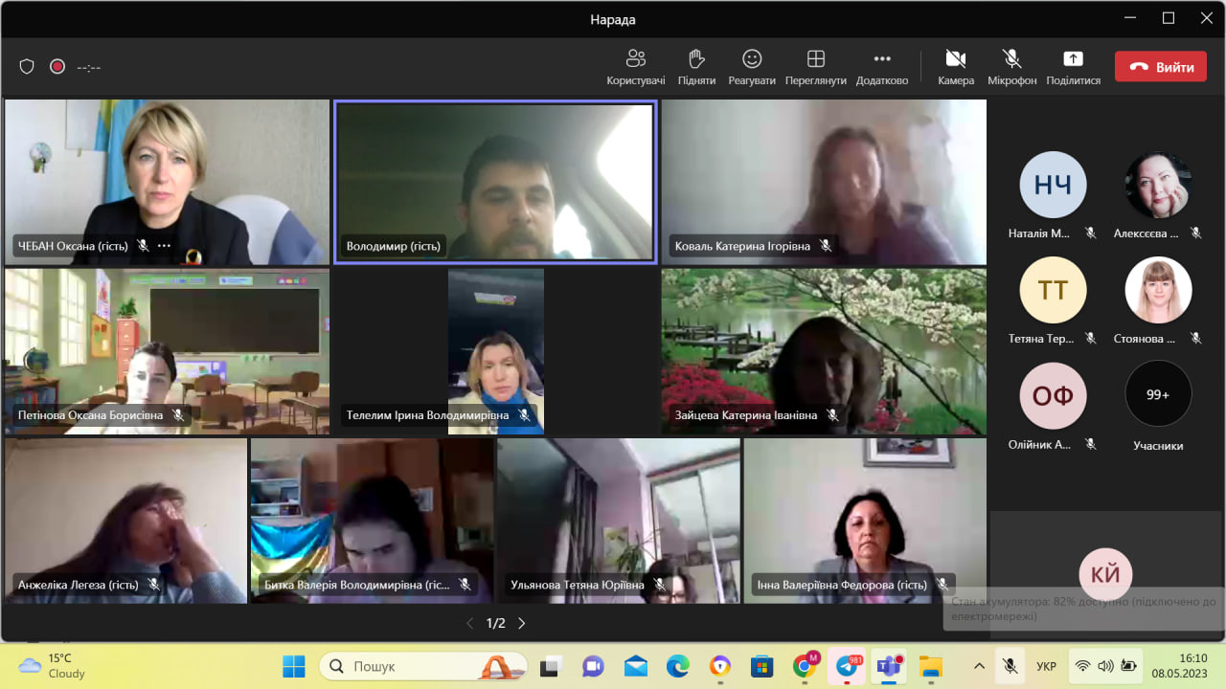Screen dimensions: 1226x689
Task: Click the ТТ avatar of Тетяна
Action: point(1053,290)
